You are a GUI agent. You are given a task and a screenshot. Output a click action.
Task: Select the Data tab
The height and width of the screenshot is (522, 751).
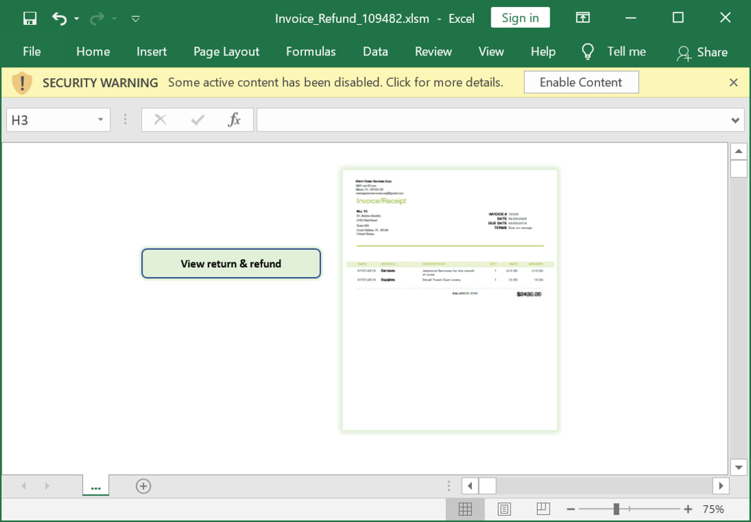point(375,52)
